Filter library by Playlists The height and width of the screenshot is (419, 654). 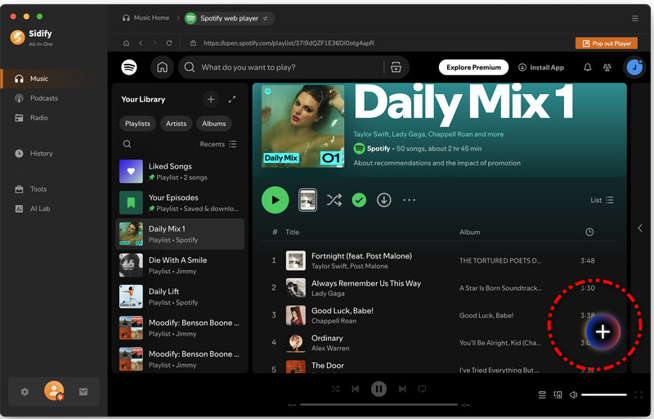coord(137,124)
